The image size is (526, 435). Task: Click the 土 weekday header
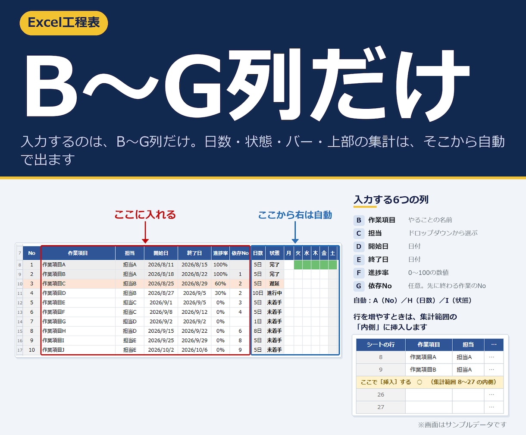[x=332, y=253]
